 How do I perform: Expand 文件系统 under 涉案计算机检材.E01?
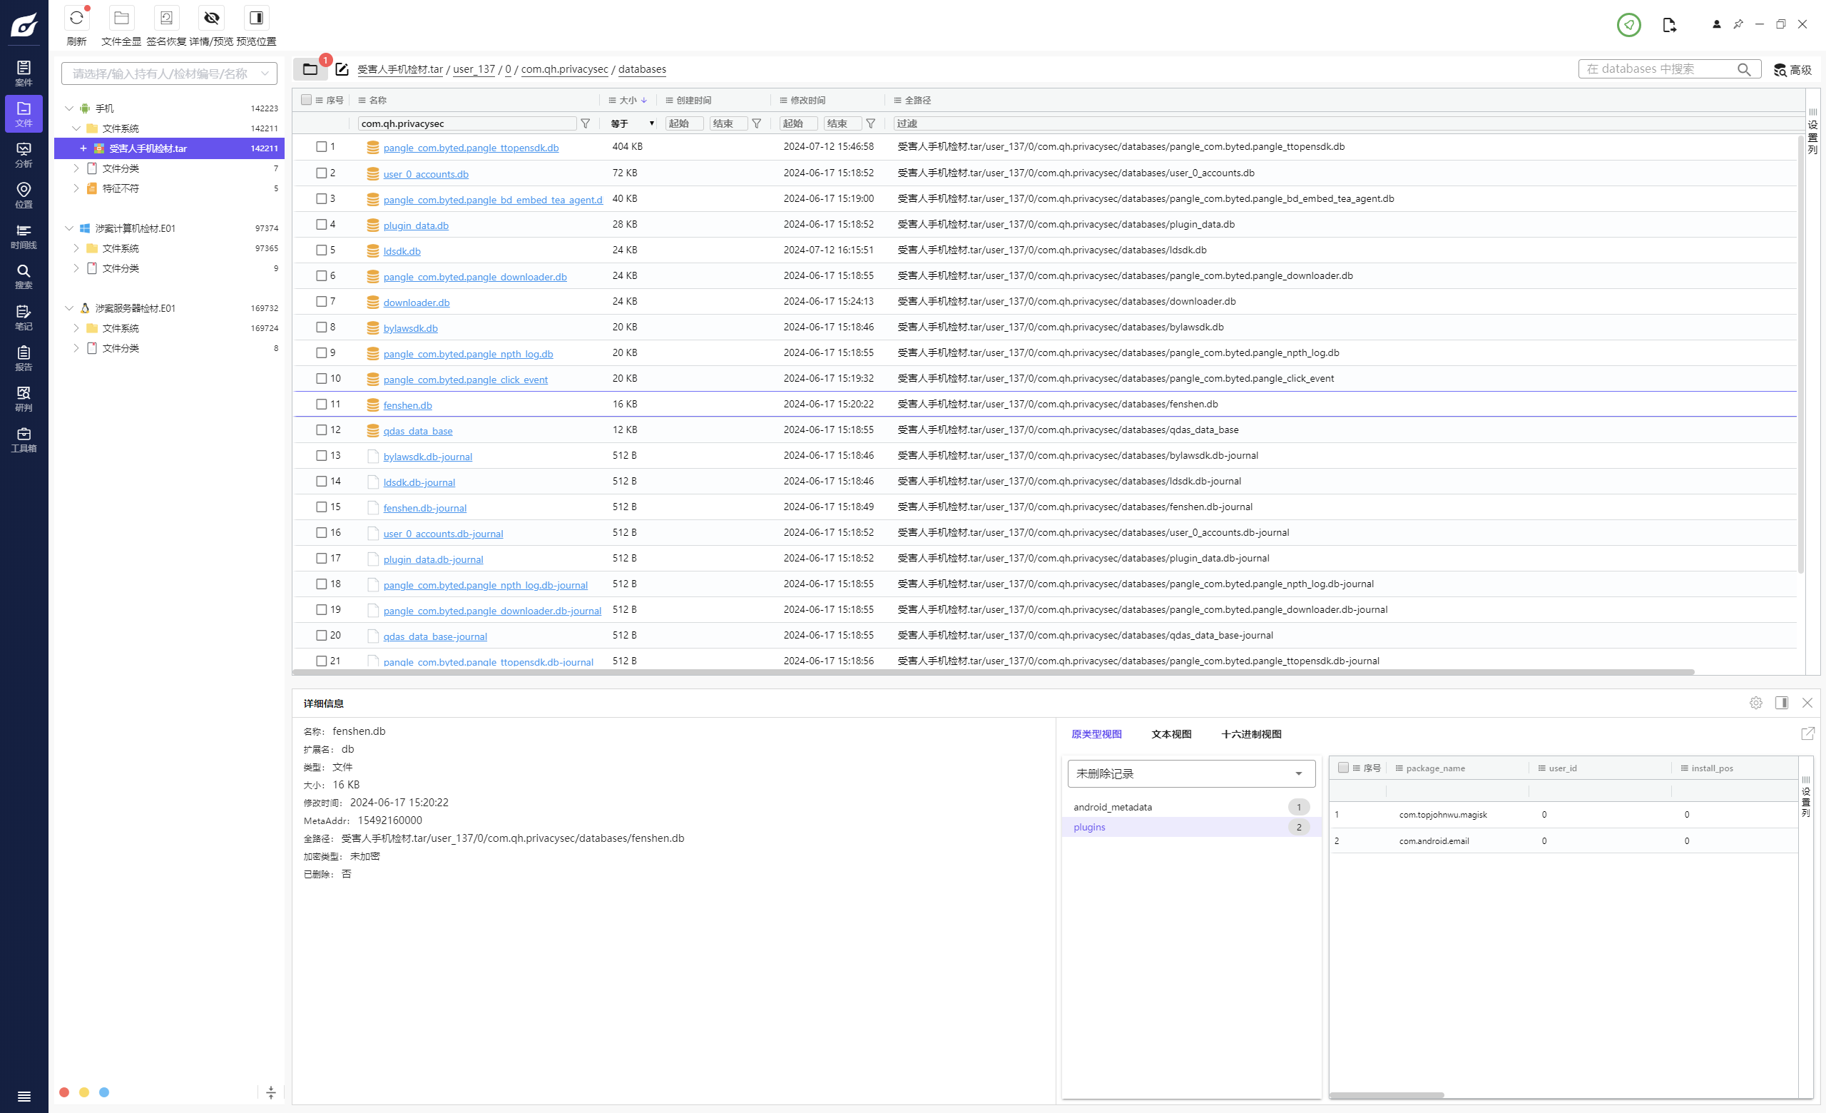coord(76,248)
